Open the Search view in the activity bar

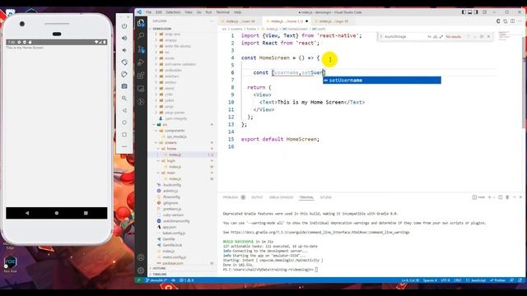141,35
